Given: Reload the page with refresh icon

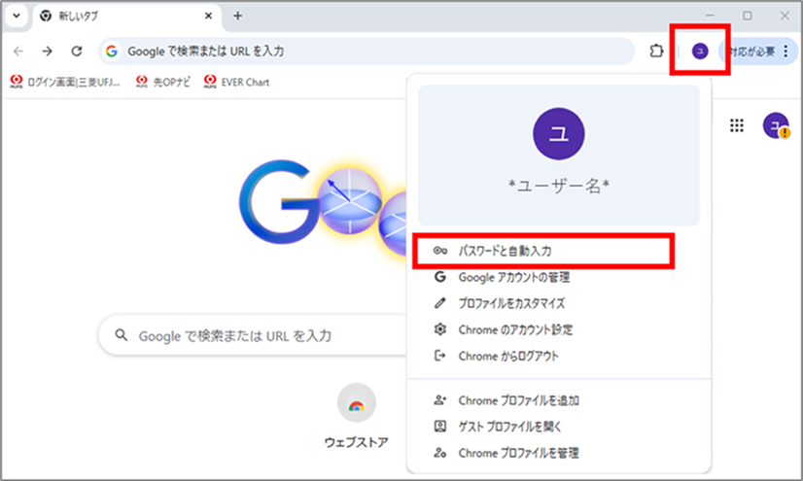Looking at the screenshot, I should tap(76, 51).
